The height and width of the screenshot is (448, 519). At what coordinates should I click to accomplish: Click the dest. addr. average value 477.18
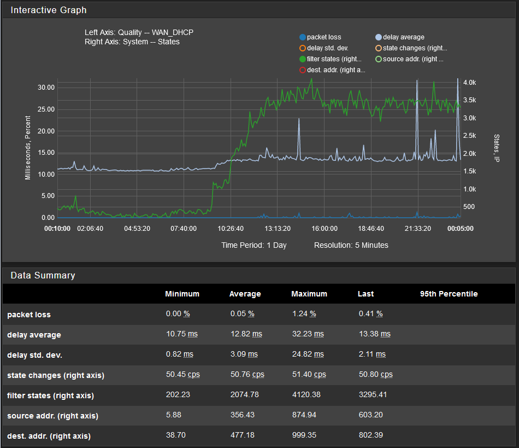click(243, 435)
